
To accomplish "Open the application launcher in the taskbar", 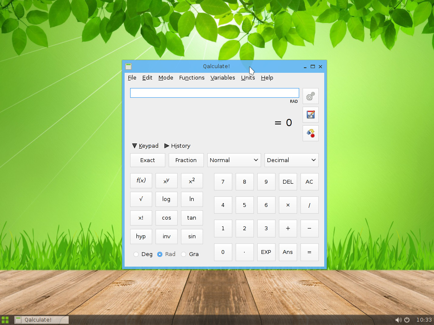I will 6,319.
